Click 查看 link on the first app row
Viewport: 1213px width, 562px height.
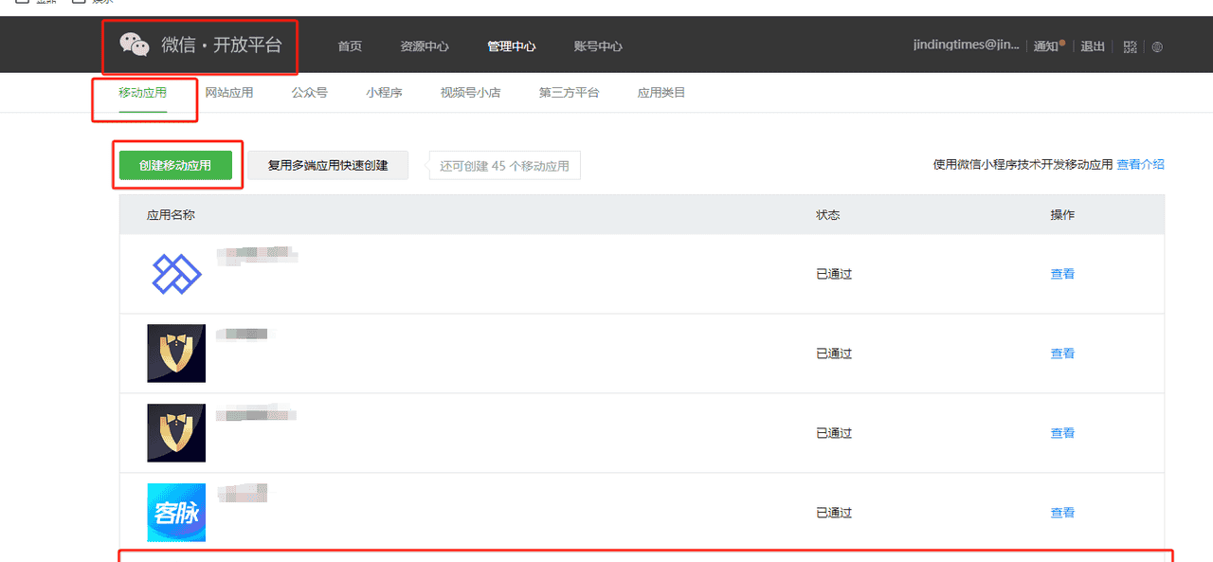click(x=1062, y=274)
